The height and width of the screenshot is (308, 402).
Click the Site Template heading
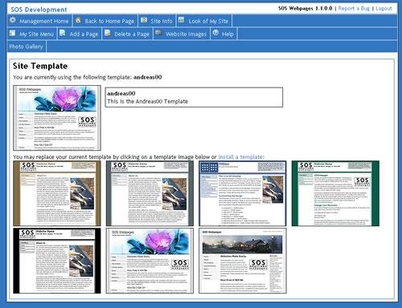click(x=40, y=66)
